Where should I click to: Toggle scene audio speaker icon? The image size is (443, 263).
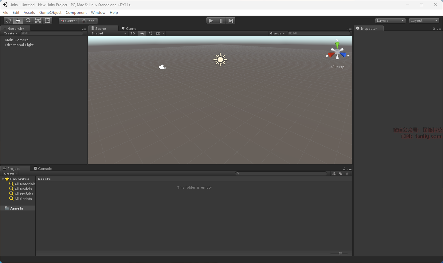[x=150, y=33]
